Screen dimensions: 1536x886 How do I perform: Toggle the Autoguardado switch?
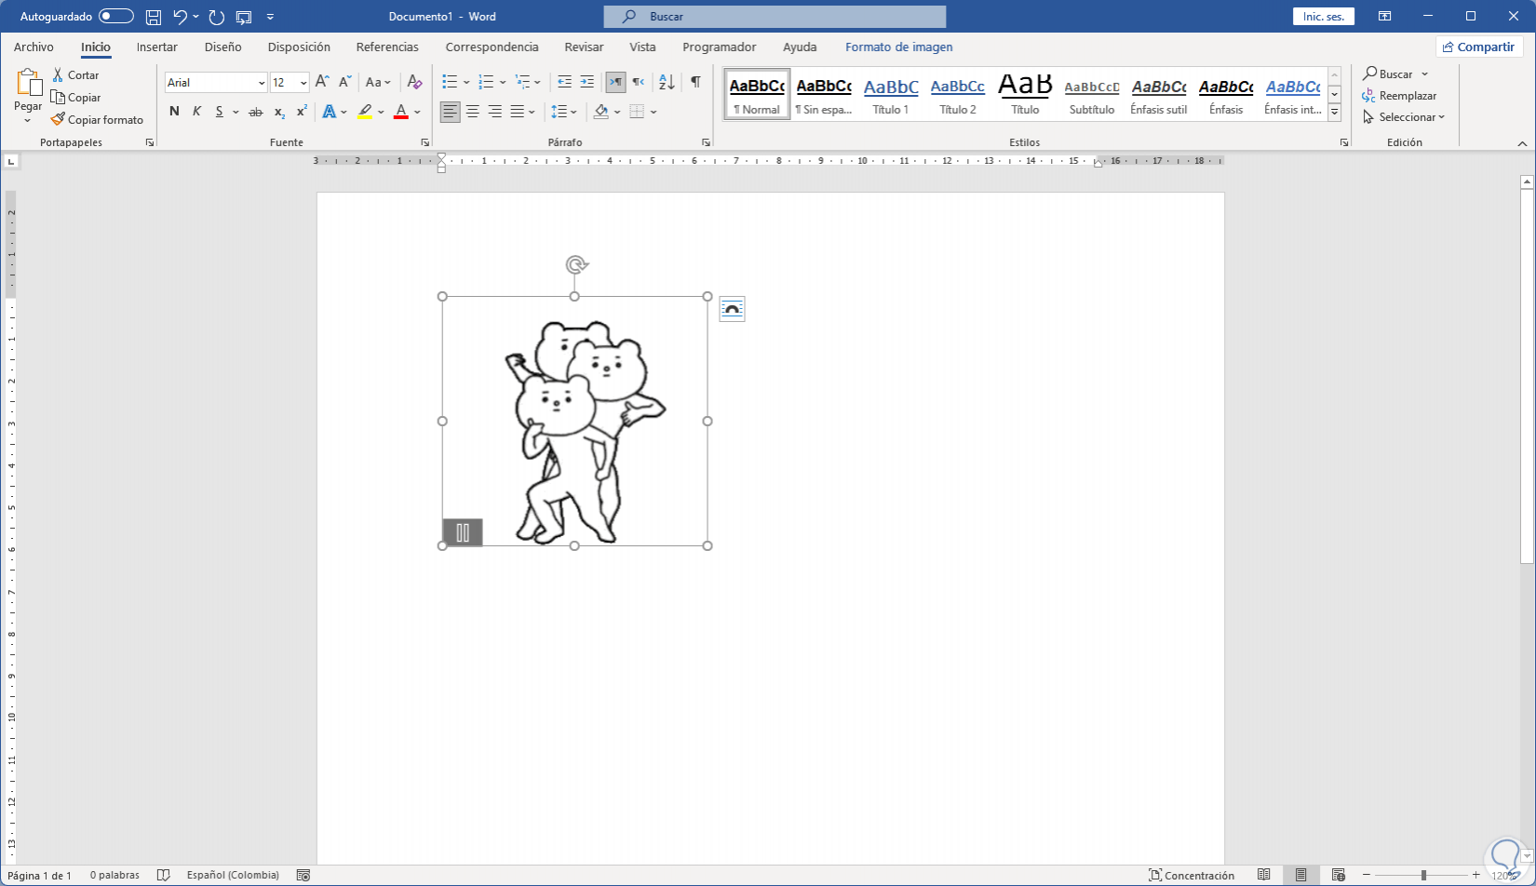pyautogui.click(x=115, y=17)
